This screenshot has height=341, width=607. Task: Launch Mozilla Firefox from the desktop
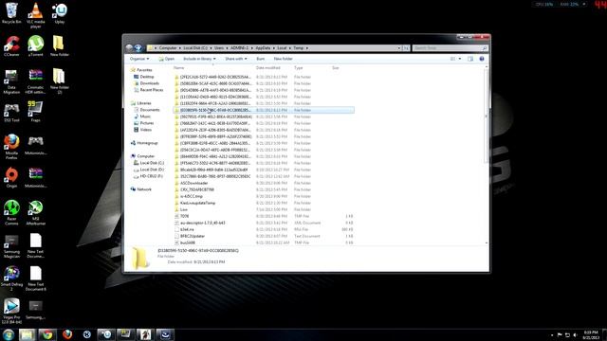coord(11,147)
